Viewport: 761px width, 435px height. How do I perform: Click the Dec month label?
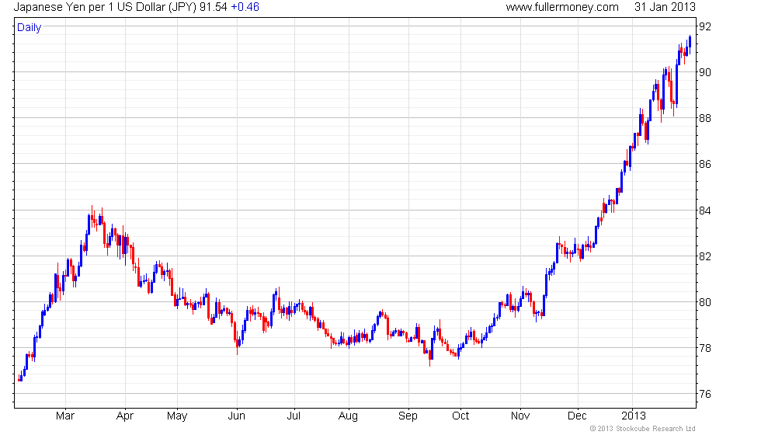[x=577, y=416]
